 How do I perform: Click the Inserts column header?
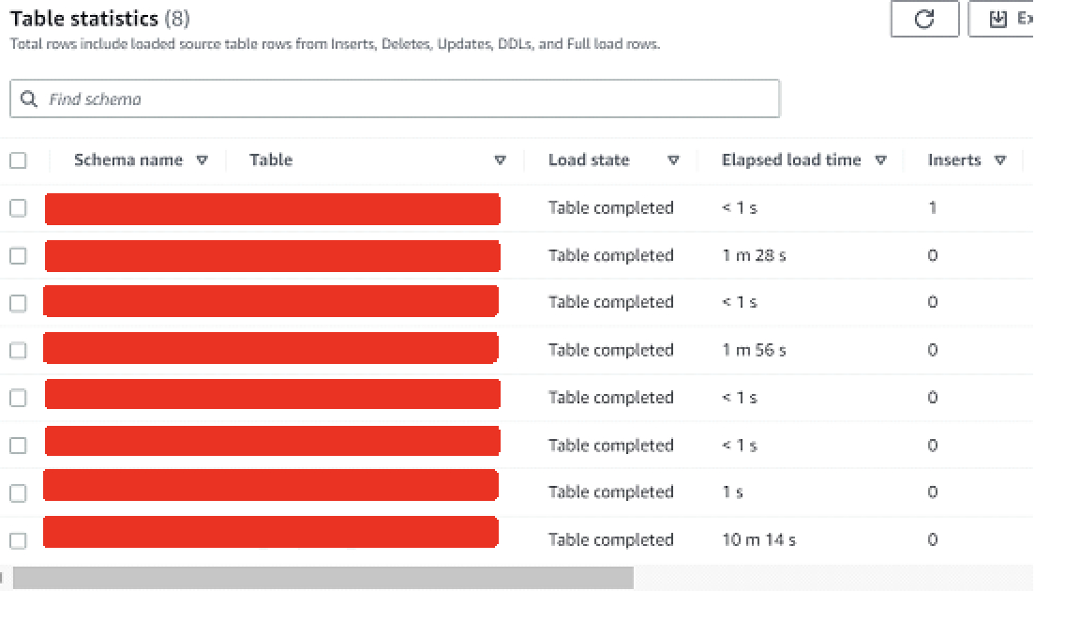pos(954,160)
